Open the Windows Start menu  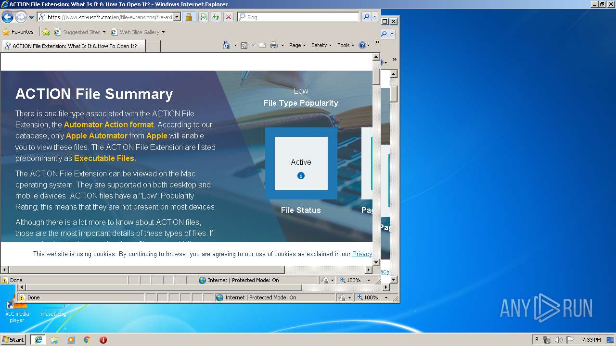[x=13, y=339]
